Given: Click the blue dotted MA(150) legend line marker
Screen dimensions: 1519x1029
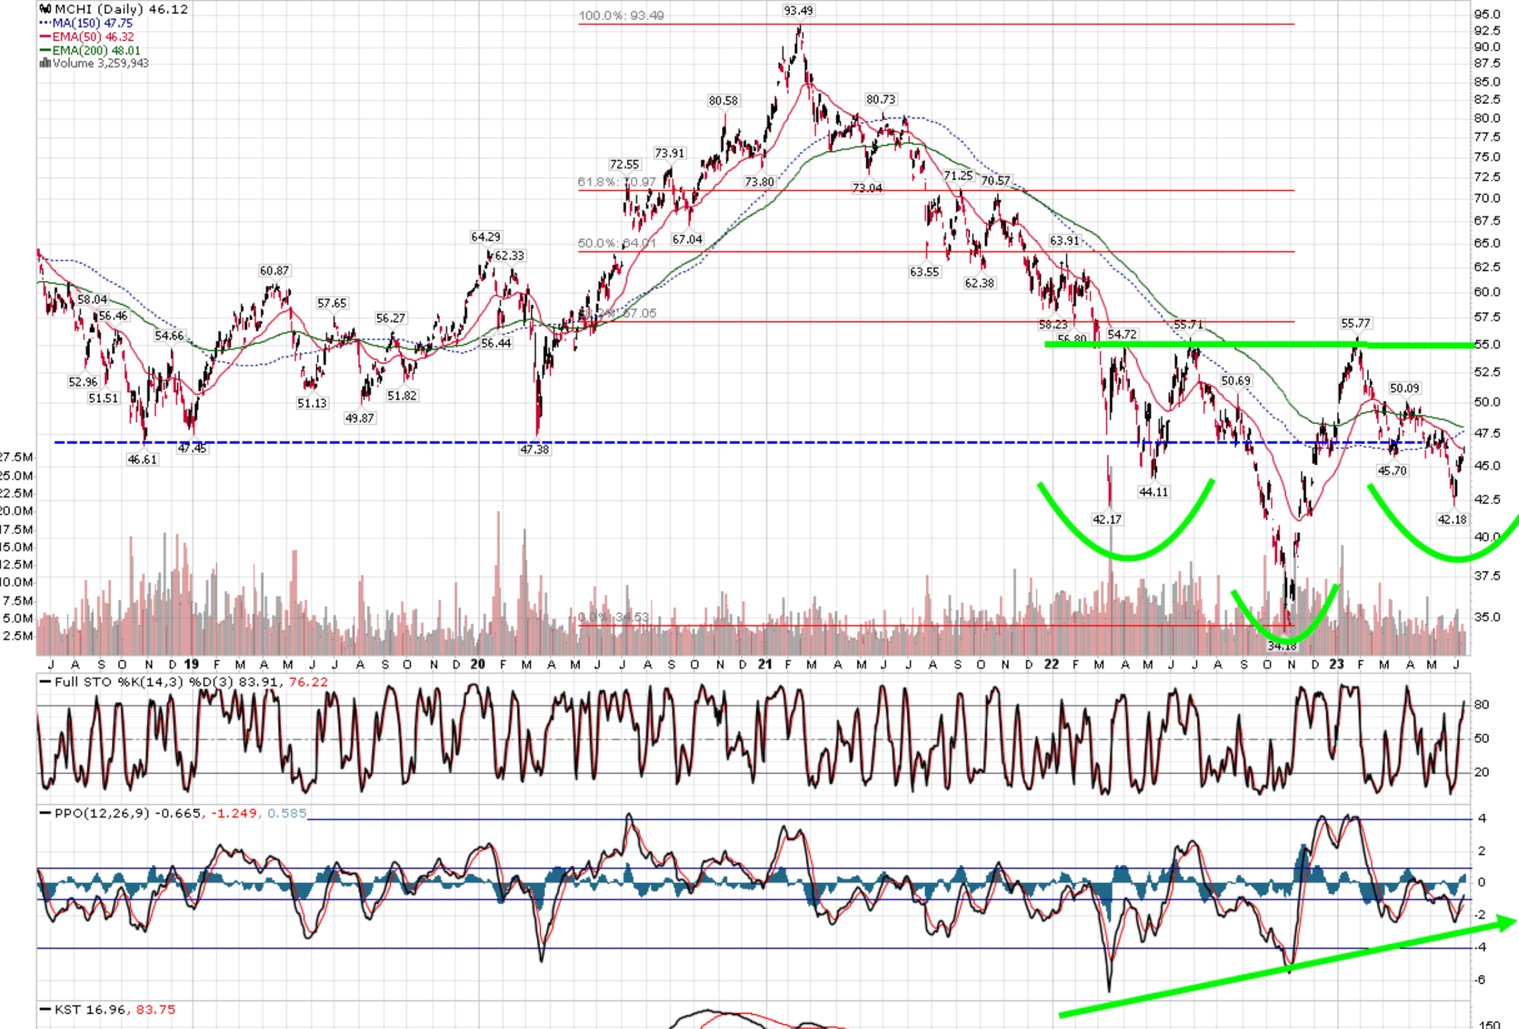Looking at the screenshot, I should point(45,22).
